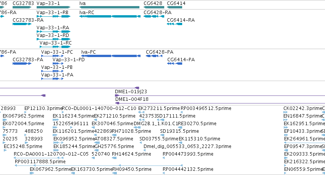Select EST EC35248.5prime
The width and height of the screenshot is (325, 175).
click(23, 146)
